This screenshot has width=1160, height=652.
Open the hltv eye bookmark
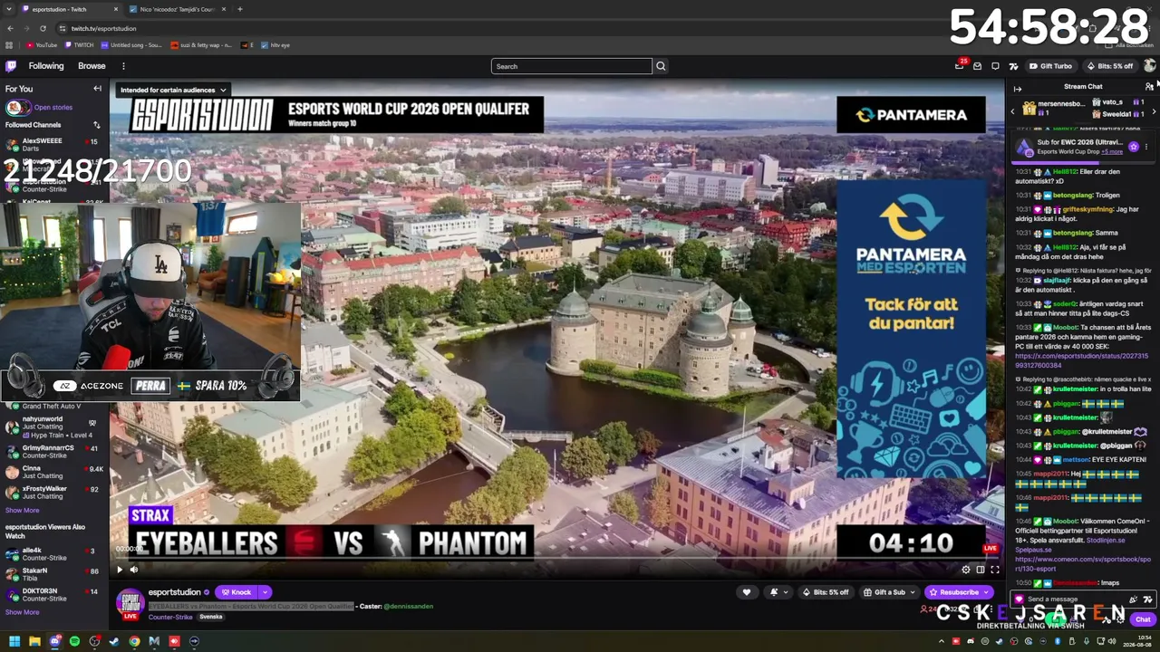(x=275, y=45)
